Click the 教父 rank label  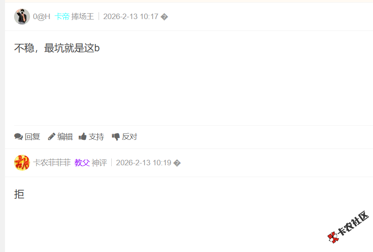click(82, 163)
